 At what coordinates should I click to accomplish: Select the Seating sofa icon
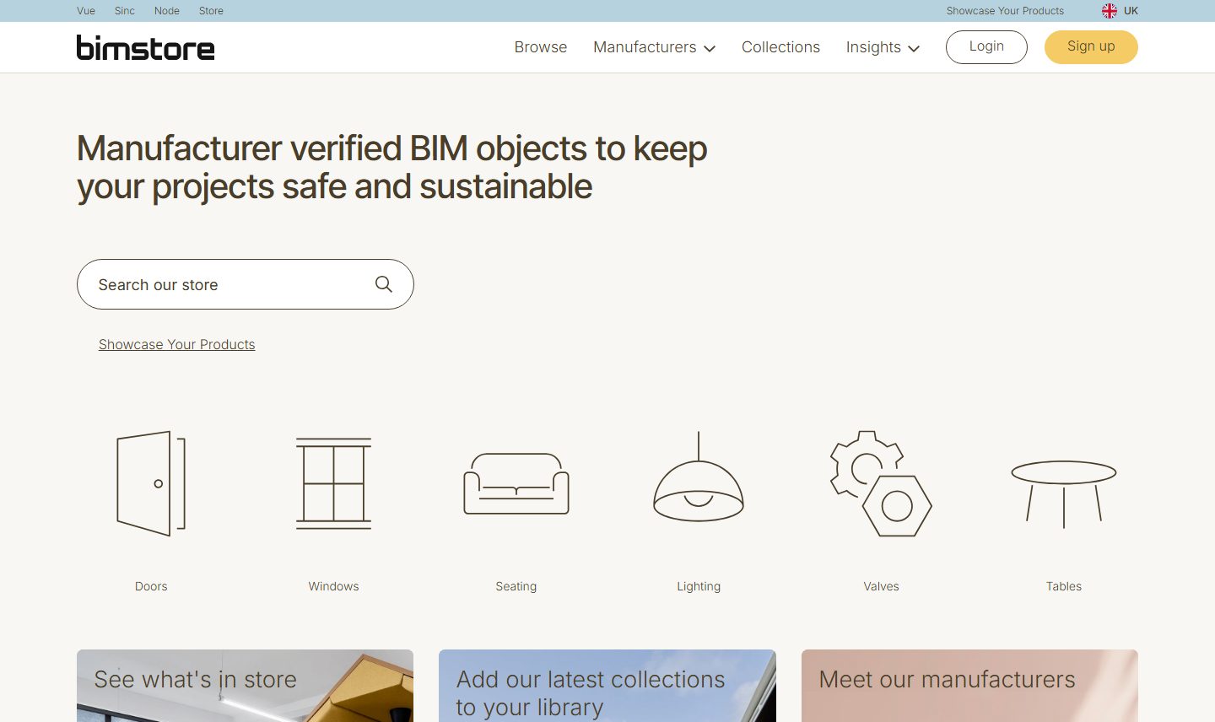pyautogui.click(x=516, y=483)
